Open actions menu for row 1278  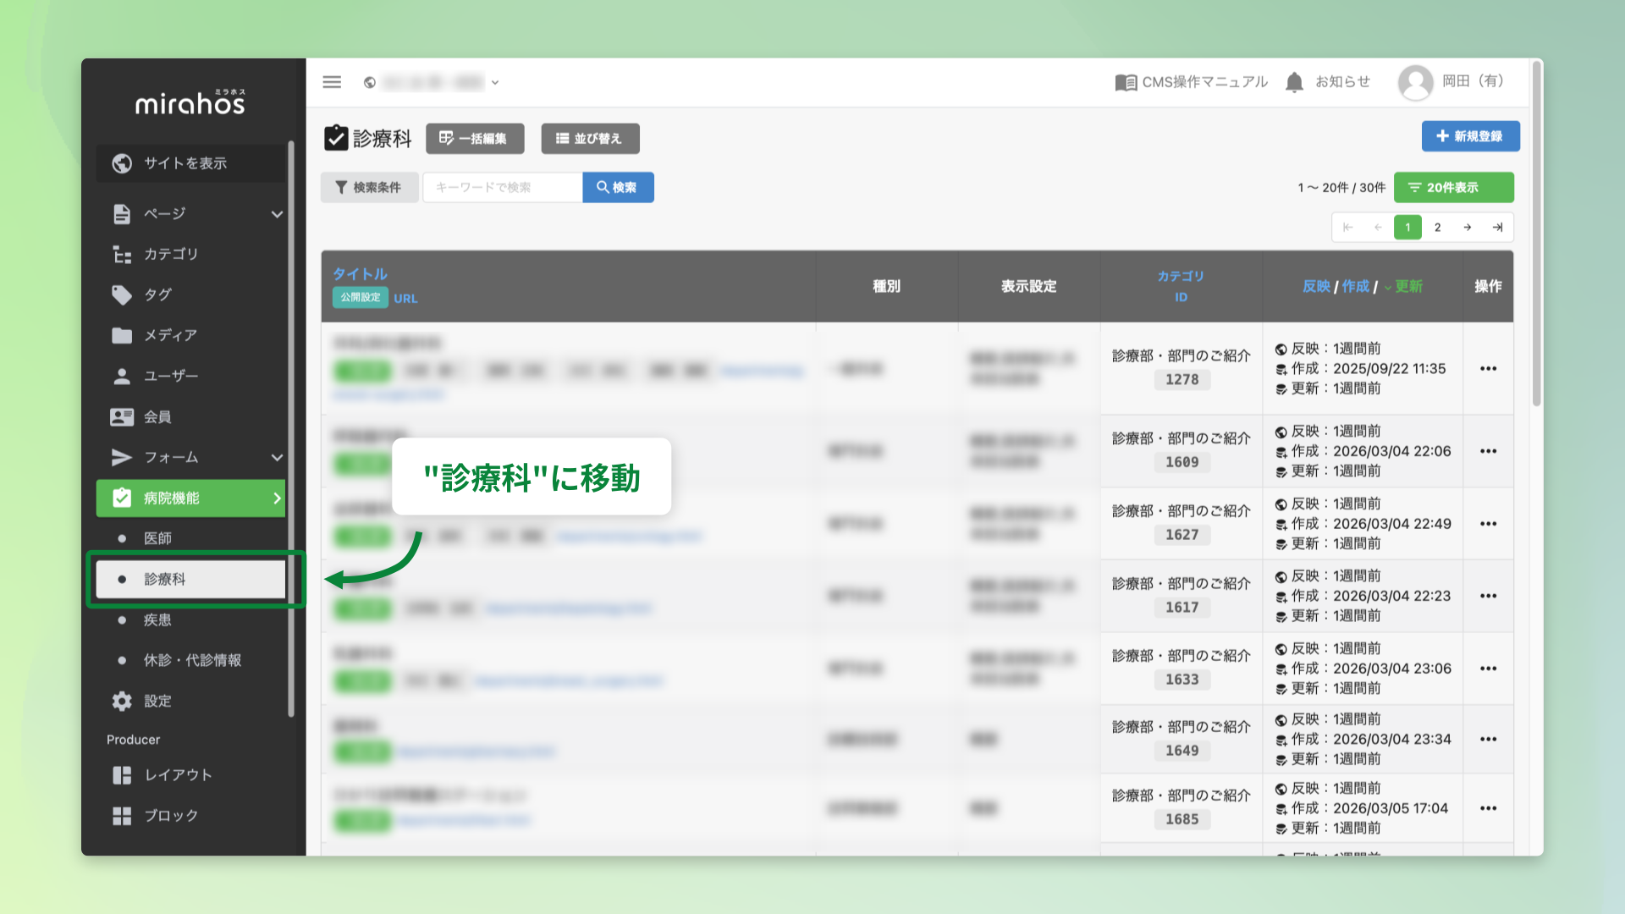click(1488, 368)
